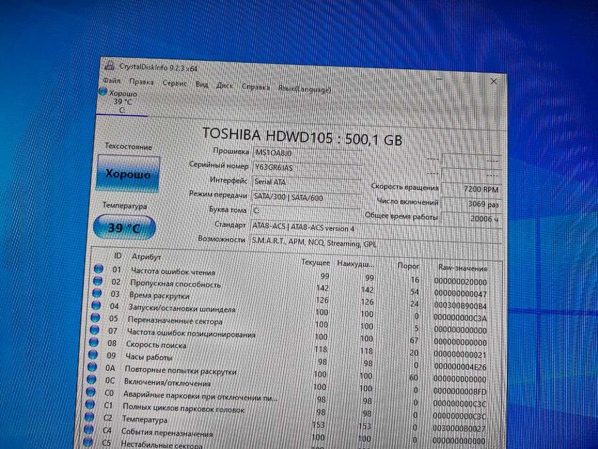This screenshot has height=449, width=598.
Task: Open the Диск menu
Action: [224, 85]
